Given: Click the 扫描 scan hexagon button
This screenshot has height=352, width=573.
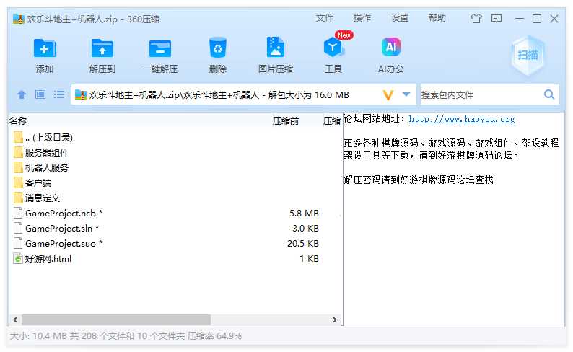Looking at the screenshot, I should pyautogui.click(x=528, y=55).
